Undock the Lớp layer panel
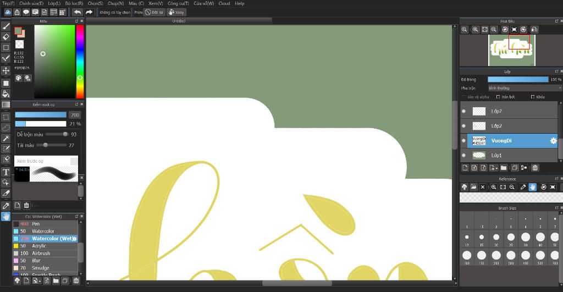The height and width of the screenshot is (292, 563). pos(556,71)
